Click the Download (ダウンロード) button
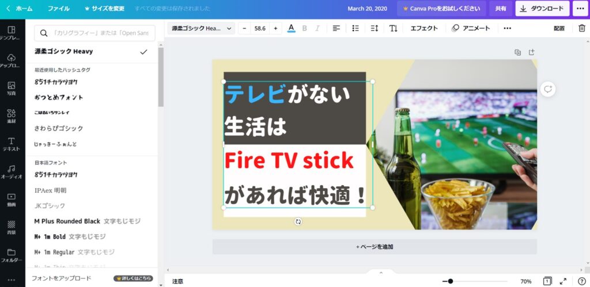Image resolution: width=590 pixels, height=287 pixels. click(542, 8)
